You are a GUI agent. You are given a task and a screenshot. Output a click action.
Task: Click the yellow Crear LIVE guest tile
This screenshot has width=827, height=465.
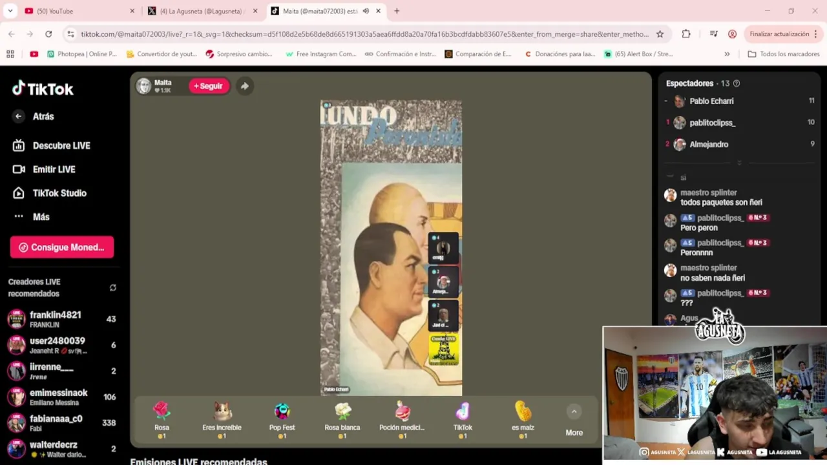tap(443, 349)
